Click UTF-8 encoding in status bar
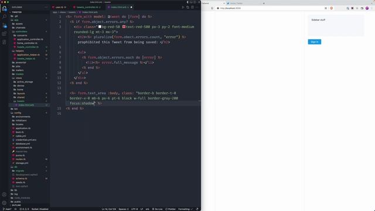The width and height of the screenshot is (375, 211). click(134, 209)
